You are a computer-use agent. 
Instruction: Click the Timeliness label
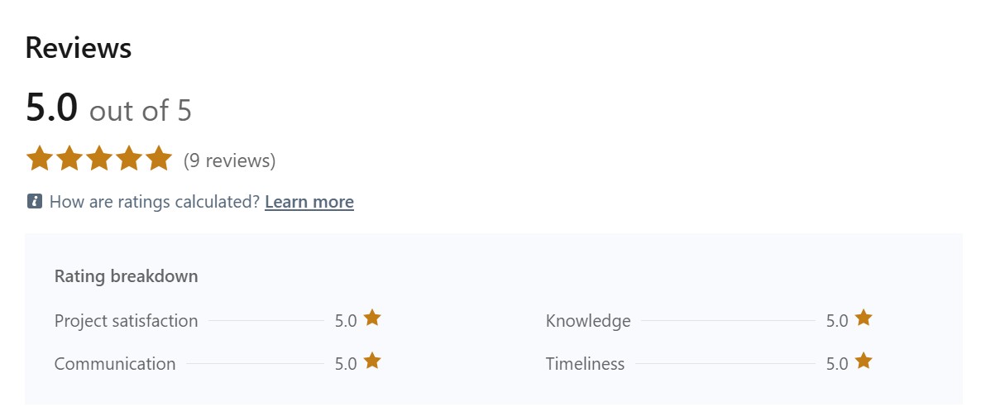pos(585,364)
